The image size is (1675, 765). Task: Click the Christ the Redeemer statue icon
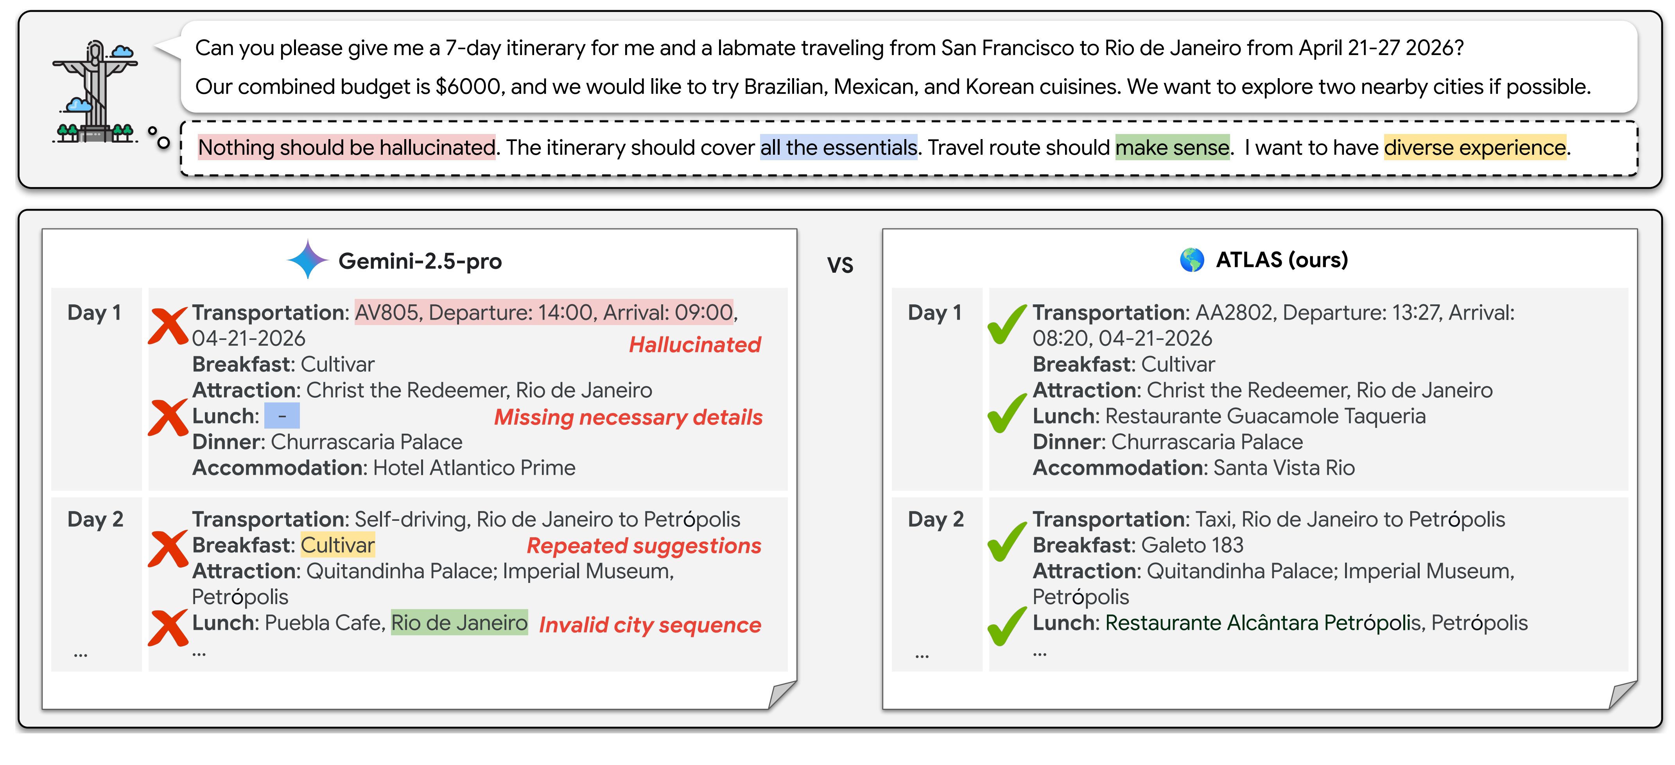pos(95,91)
